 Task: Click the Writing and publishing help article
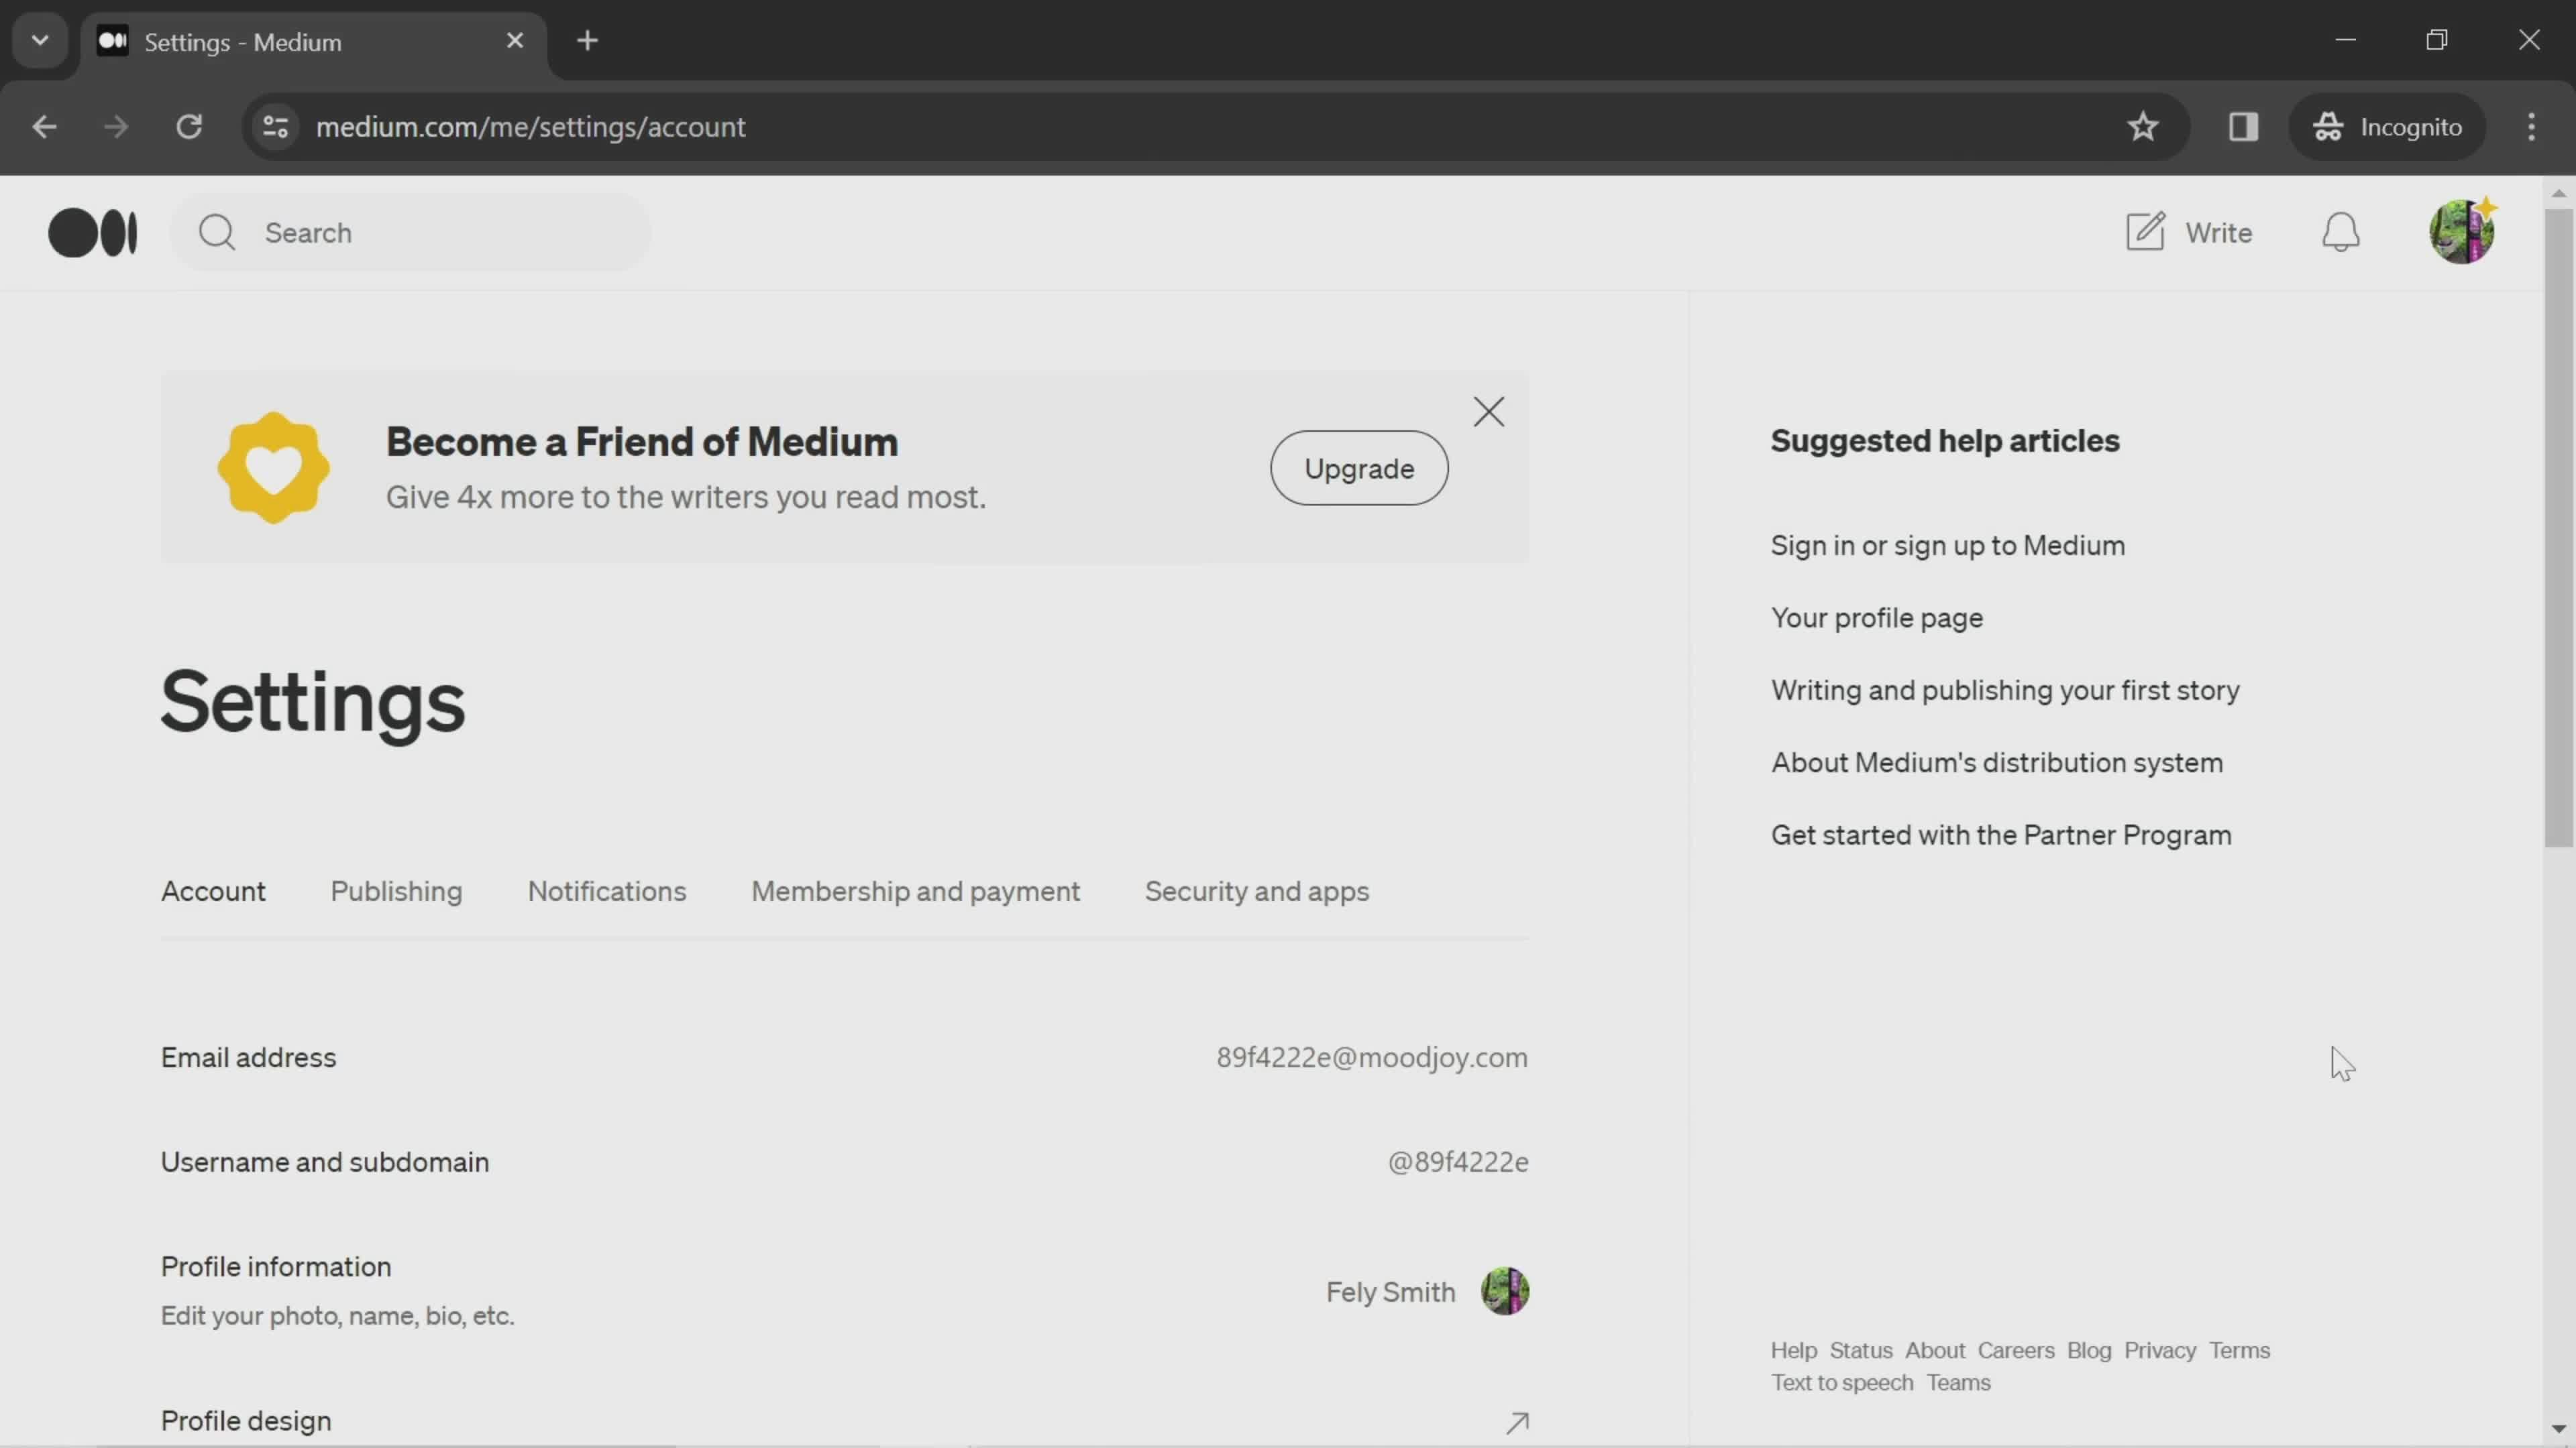click(2006, 690)
